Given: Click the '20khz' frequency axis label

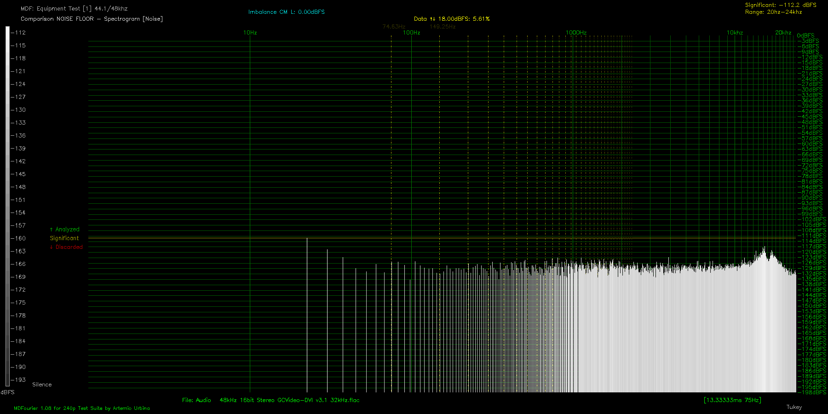Looking at the screenshot, I should (783, 33).
